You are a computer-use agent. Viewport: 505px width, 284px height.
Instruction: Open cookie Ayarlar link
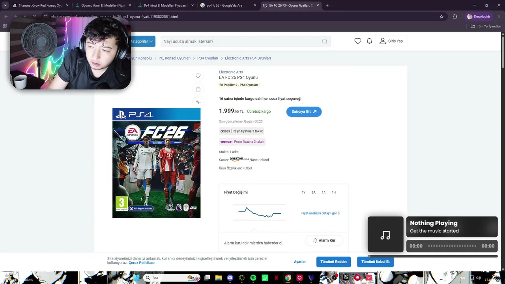tap(300, 262)
